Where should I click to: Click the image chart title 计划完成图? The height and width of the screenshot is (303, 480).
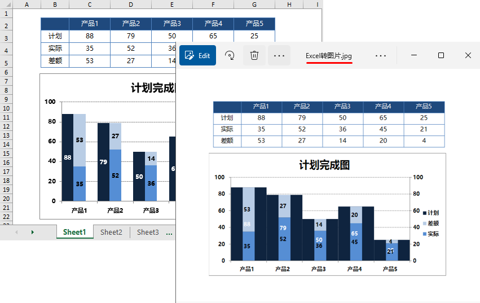pyautogui.click(x=324, y=165)
